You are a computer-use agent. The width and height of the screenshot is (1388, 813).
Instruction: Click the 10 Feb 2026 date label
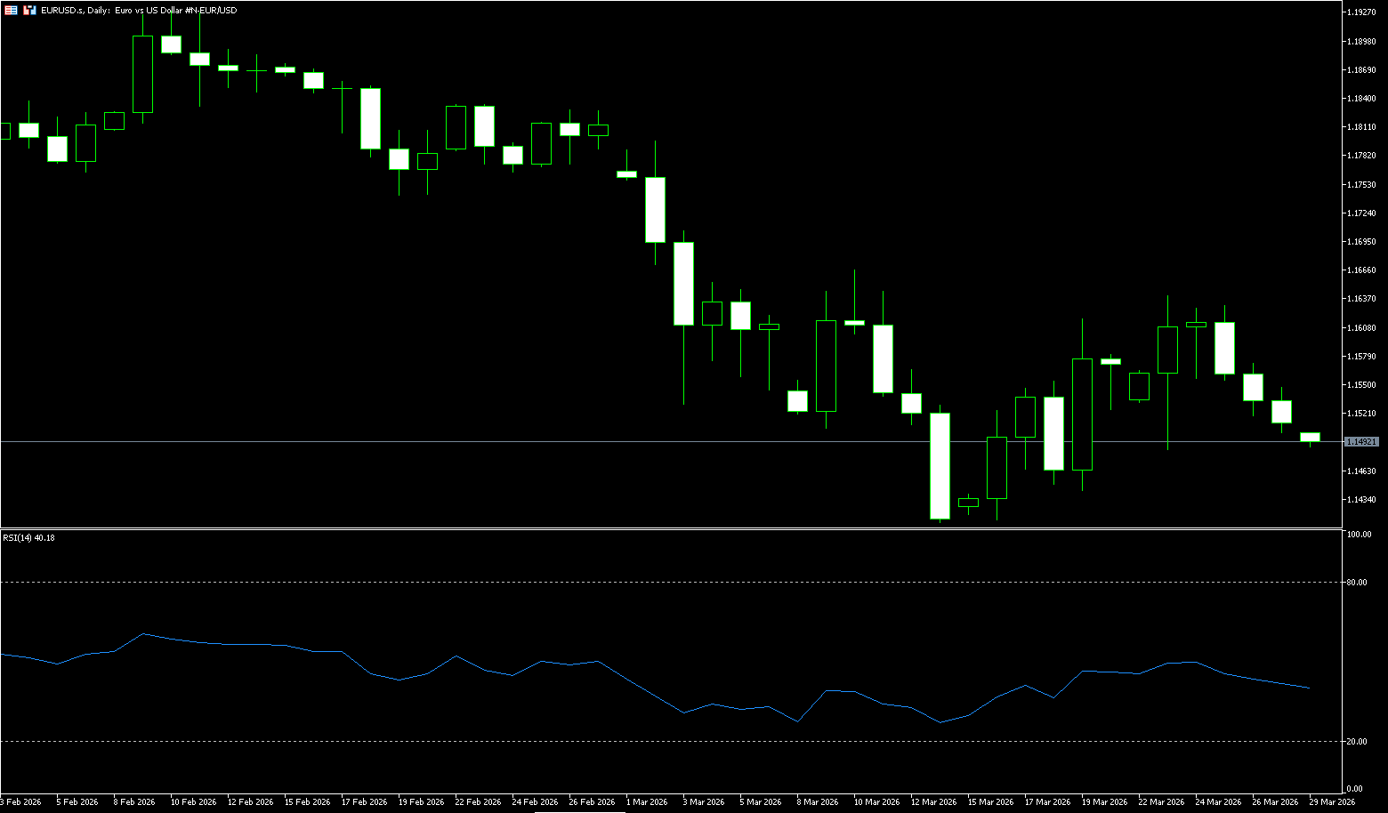click(x=193, y=802)
